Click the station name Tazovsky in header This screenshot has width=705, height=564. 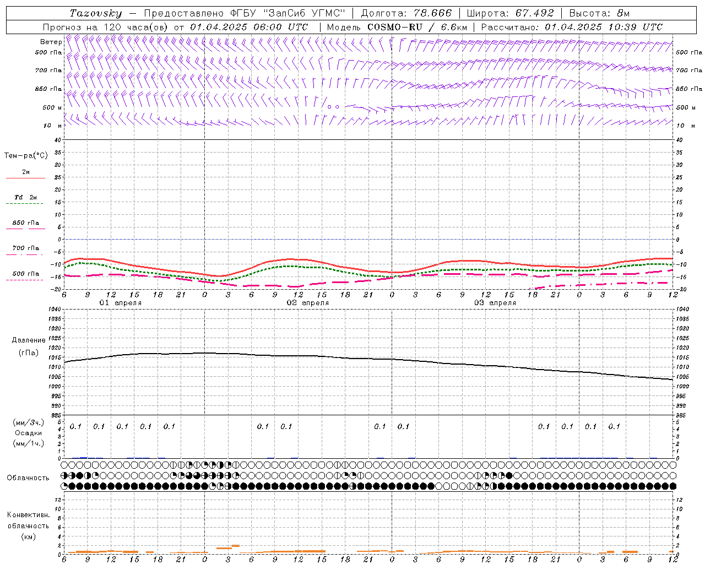pyautogui.click(x=96, y=14)
